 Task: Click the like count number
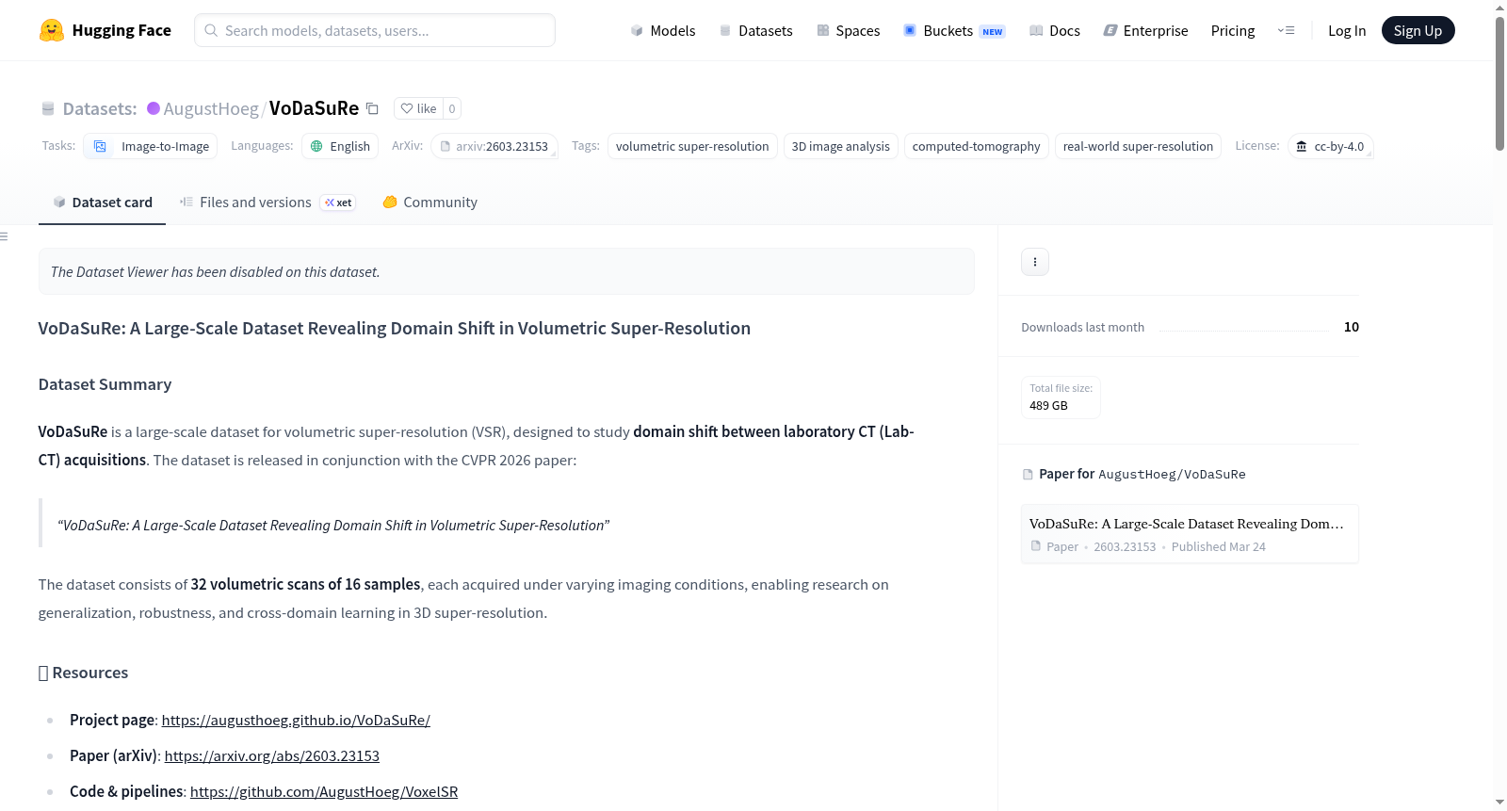pos(452,108)
